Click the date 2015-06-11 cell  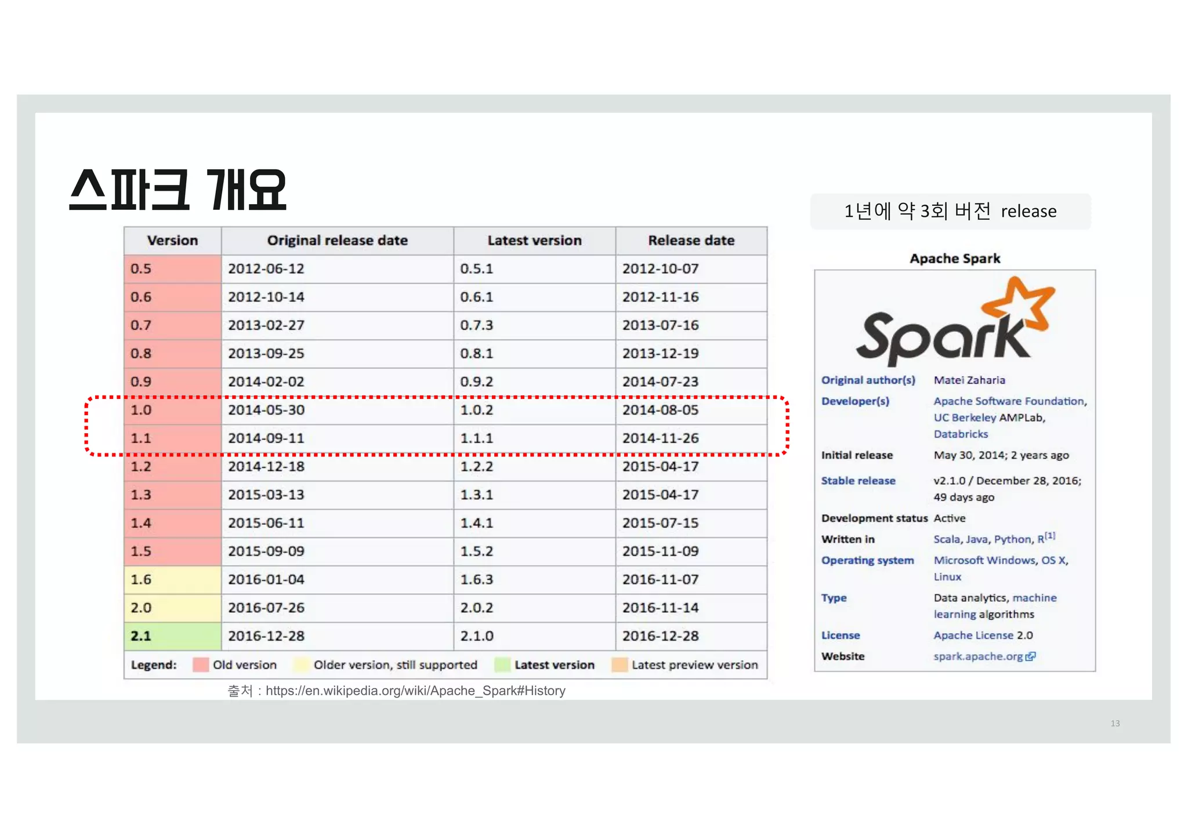point(337,524)
